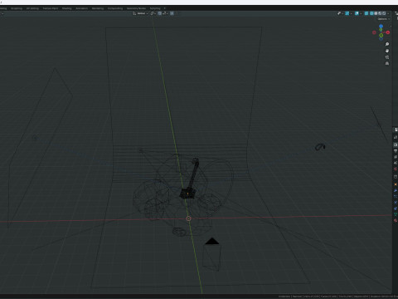Open the World properties tab
Screen dimensions: 398x299
tap(396, 169)
